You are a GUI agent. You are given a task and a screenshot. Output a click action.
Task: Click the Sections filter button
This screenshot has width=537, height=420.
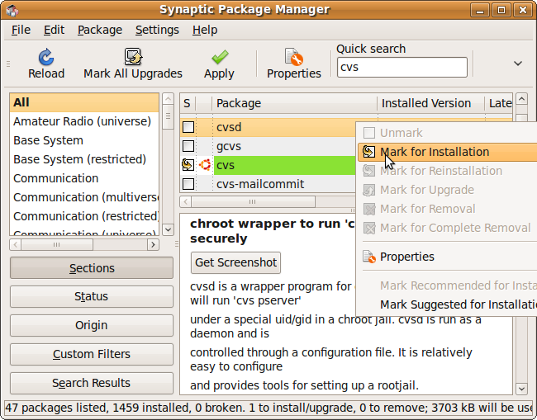(x=92, y=268)
